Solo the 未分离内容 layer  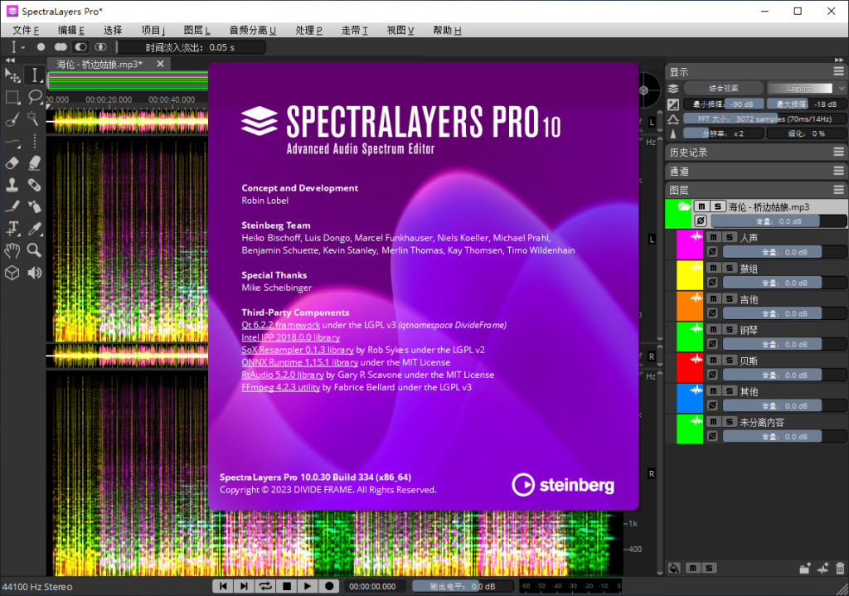730,422
